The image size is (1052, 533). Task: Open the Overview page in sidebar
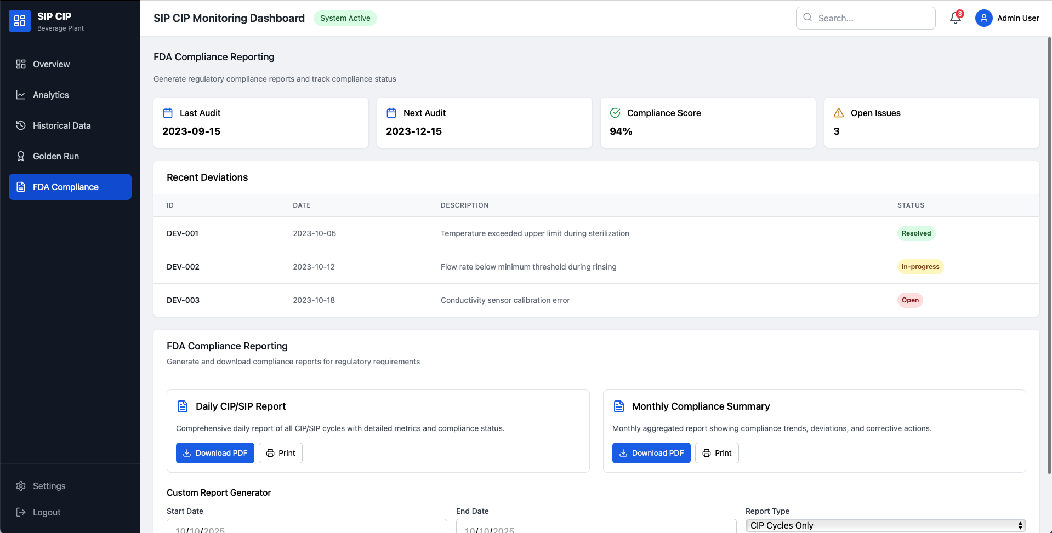tap(51, 64)
